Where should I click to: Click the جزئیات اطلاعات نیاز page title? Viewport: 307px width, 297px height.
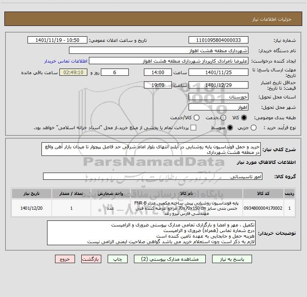tap(272, 19)
